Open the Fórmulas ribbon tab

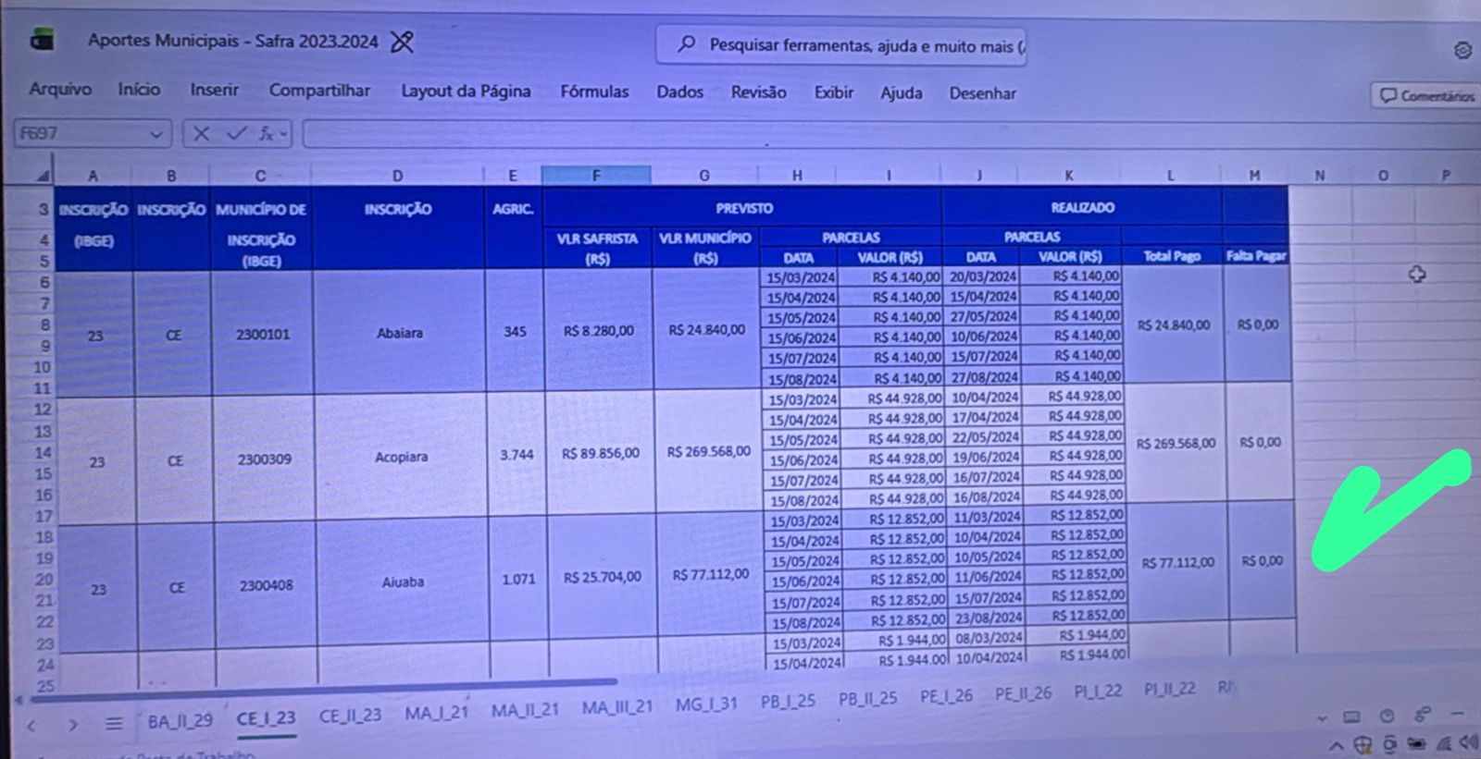(594, 92)
